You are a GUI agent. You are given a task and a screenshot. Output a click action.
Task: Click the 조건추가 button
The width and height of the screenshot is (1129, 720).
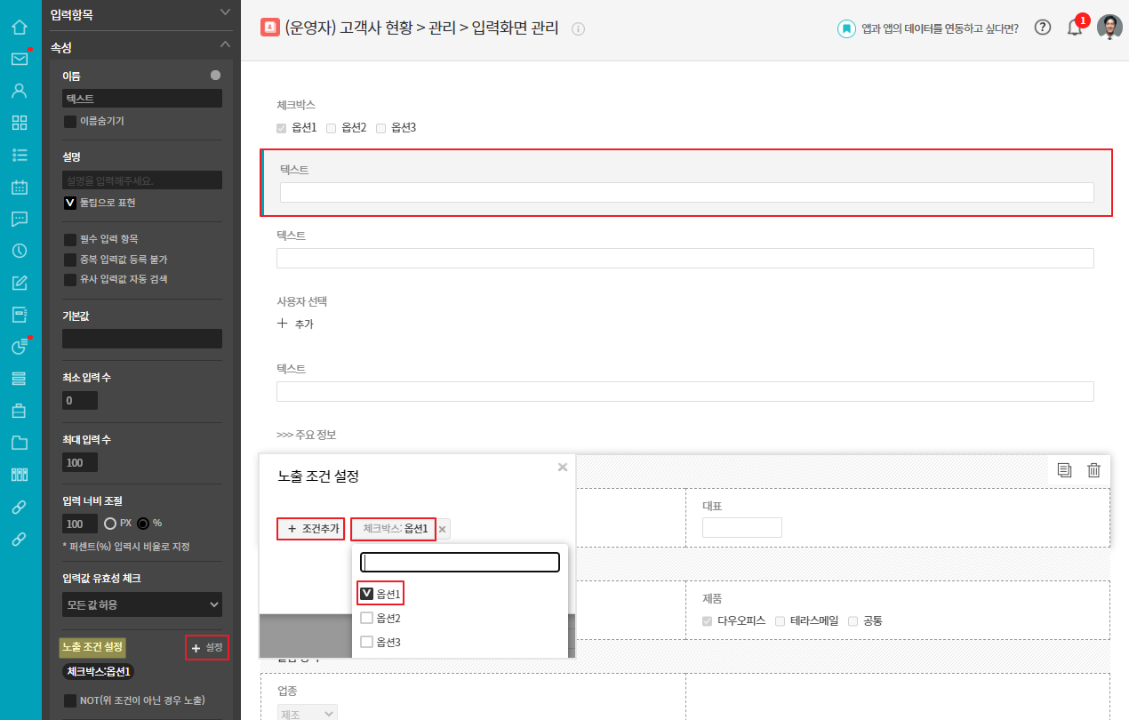[x=310, y=529]
